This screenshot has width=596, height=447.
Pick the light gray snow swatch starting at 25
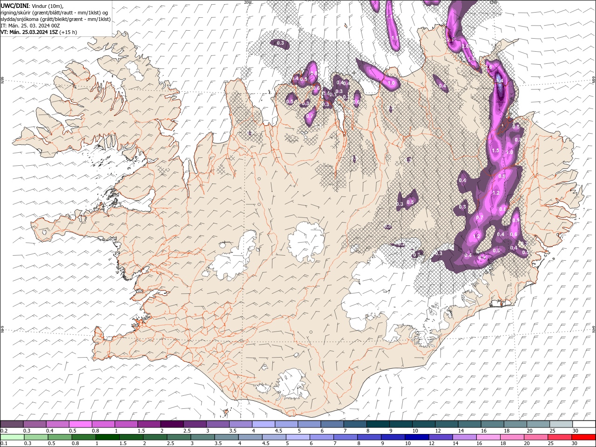[561, 424]
